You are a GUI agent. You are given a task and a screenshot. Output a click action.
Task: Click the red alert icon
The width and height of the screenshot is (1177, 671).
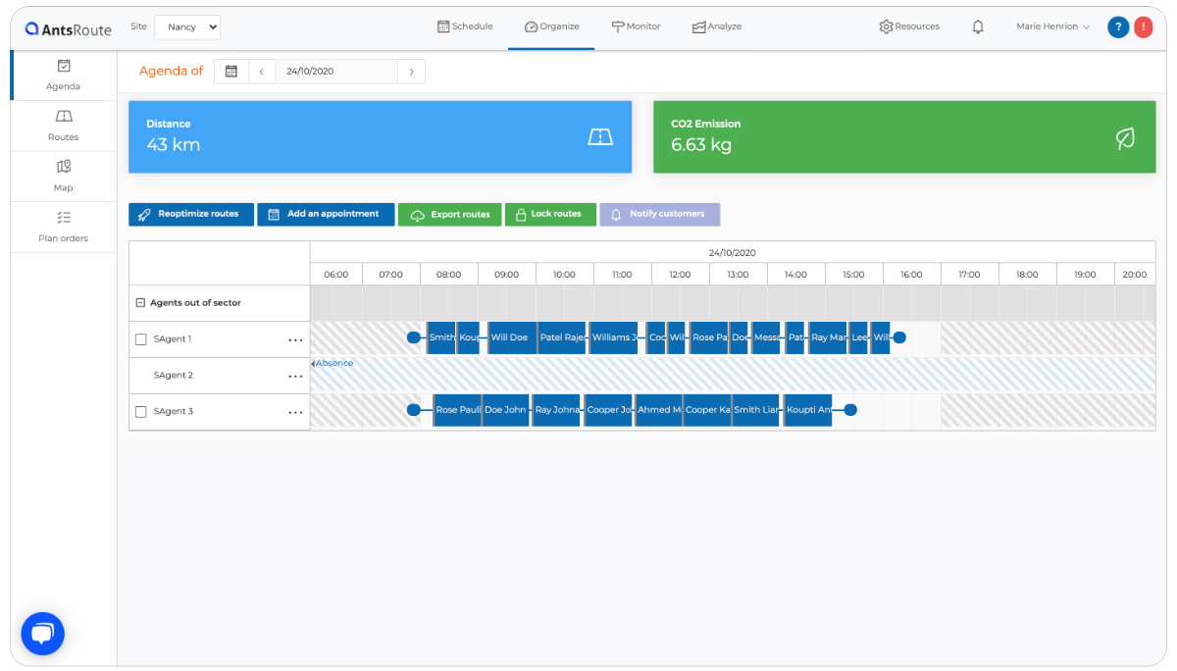coord(1143,26)
